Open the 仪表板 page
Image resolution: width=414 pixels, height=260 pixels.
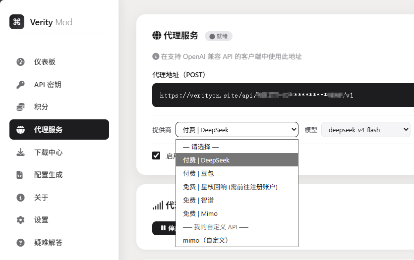click(59, 62)
